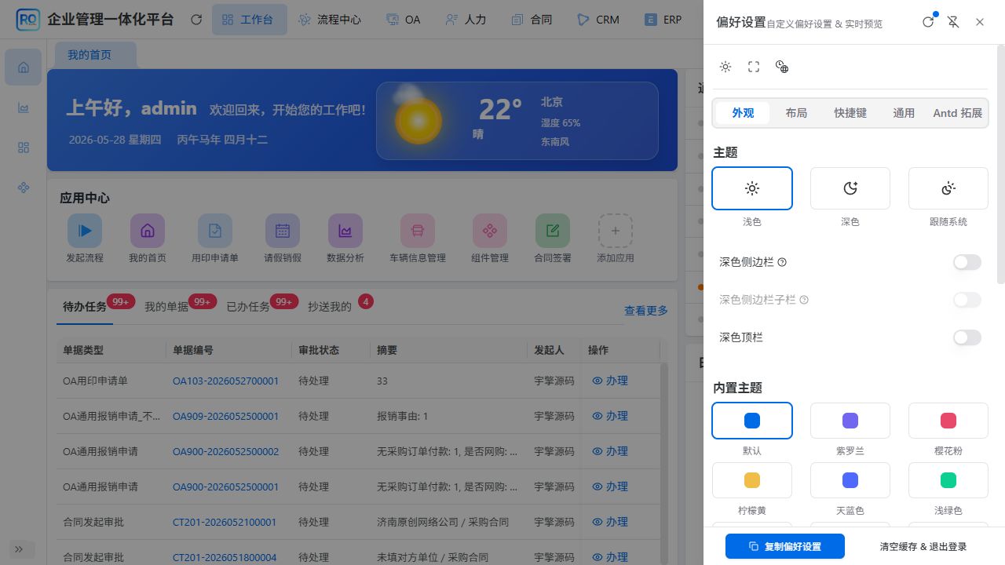The height and width of the screenshot is (565, 1005).
Task: Switch to the Antd 拓展 tab
Action: pyautogui.click(x=958, y=113)
